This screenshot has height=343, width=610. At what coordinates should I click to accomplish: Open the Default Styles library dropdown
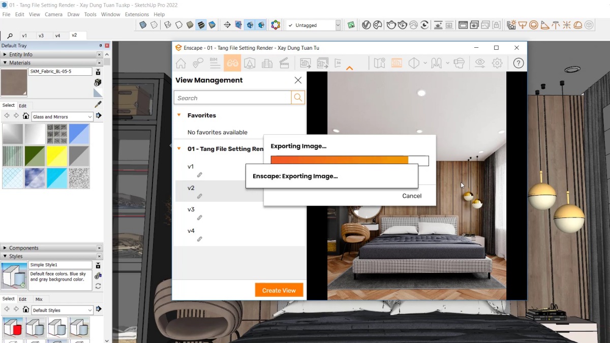63,310
